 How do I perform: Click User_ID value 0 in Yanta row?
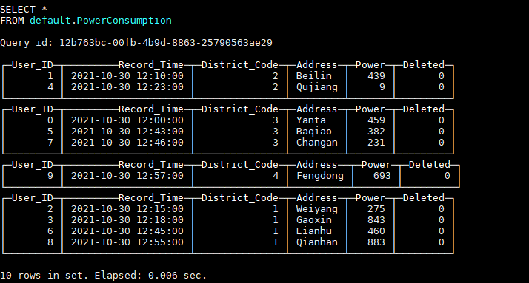tap(50, 120)
